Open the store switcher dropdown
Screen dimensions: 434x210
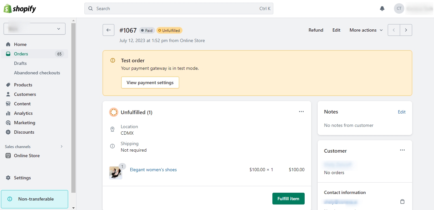[x=35, y=29]
